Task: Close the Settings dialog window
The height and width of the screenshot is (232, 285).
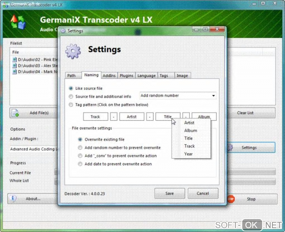Action: coord(217,29)
